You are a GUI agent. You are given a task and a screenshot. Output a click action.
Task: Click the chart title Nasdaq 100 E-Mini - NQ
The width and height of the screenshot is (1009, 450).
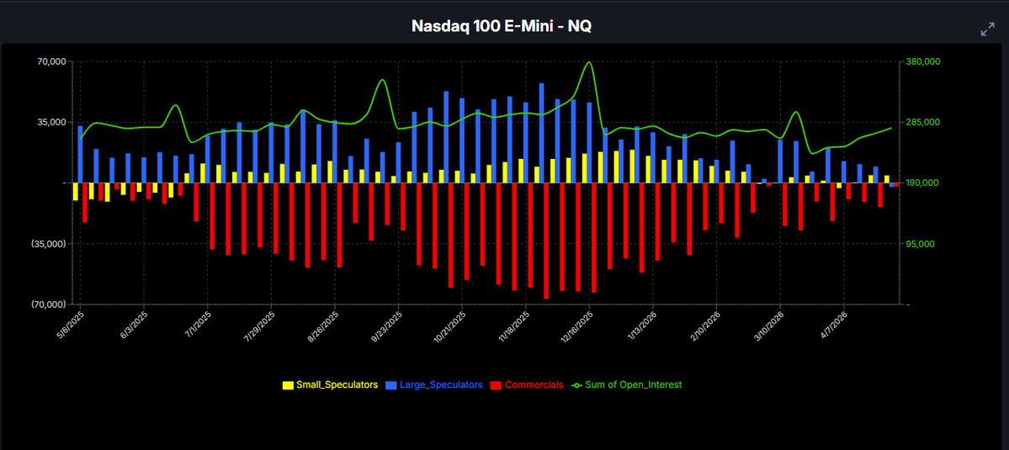pyautogui.click(x=502, y=26)
